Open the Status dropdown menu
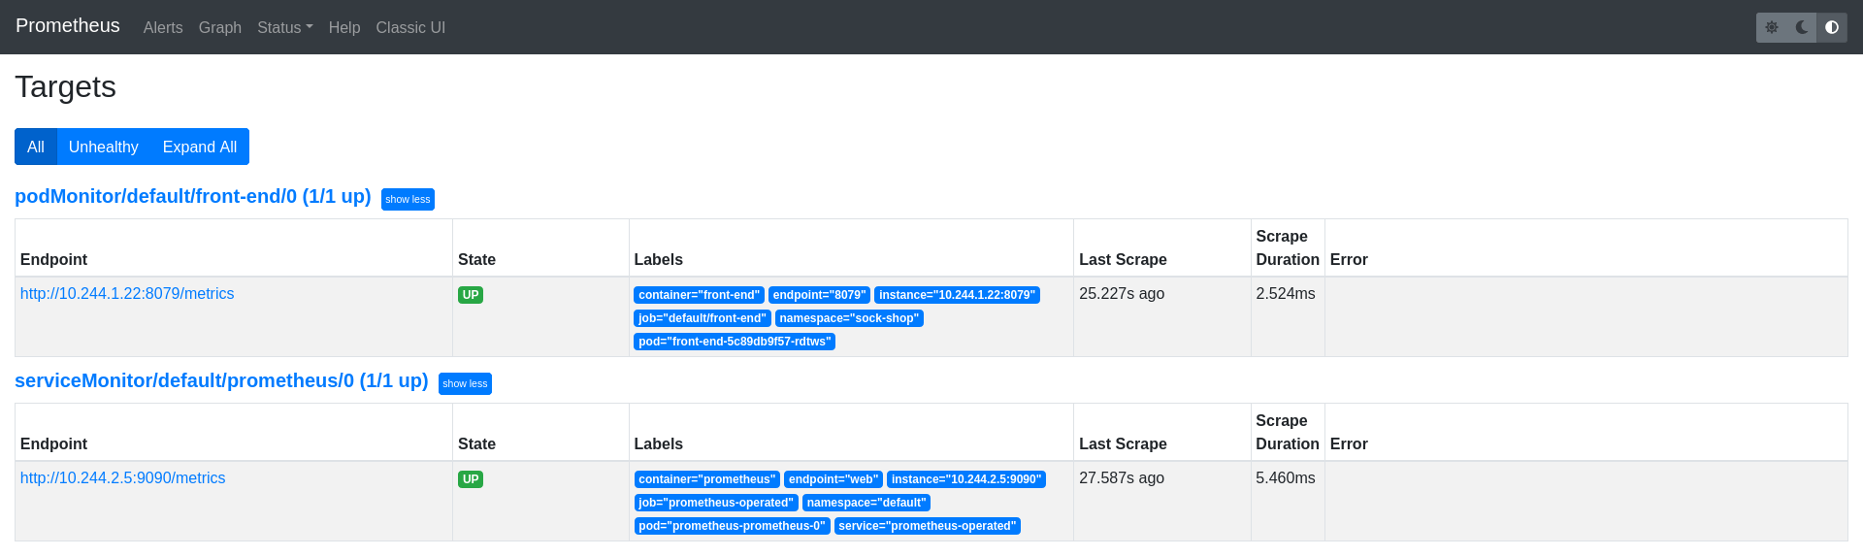Image resolution: width=1863 pixels, height=557 pixels. (284, 28)
